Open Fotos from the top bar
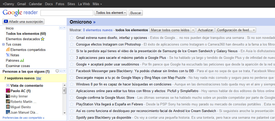This screenshot has width=275, height=121. point(60,4)
